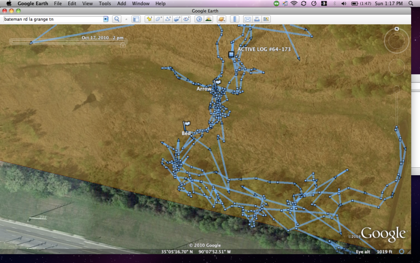The height and width of the screenshot is (263, 420).
Task: Show historical imagery clock icon
Action: tap(199, 19)
